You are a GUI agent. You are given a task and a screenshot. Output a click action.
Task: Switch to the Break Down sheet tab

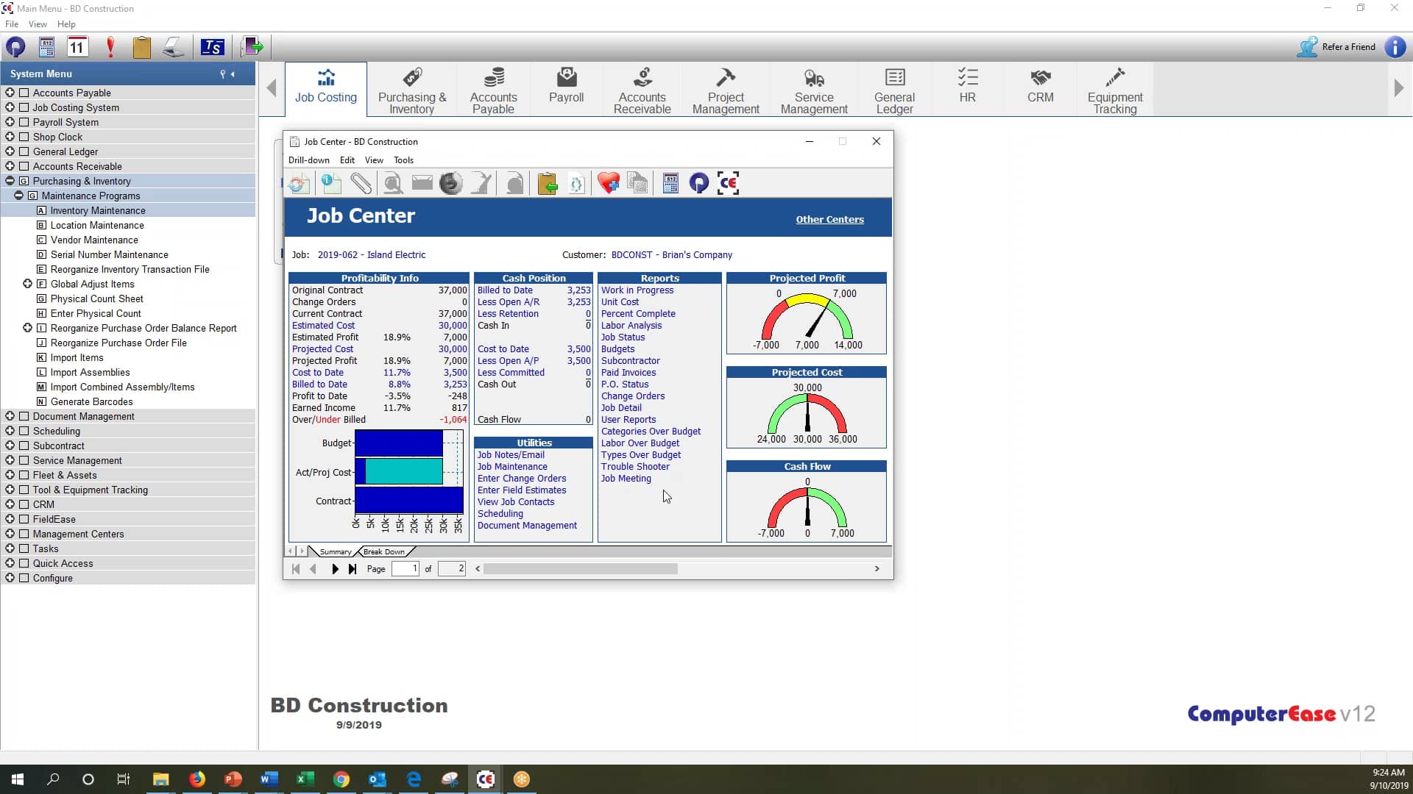tap(383, 552)
